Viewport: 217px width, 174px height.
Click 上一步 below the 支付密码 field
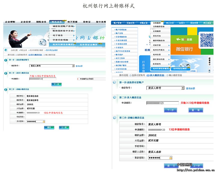pos(64,127)
